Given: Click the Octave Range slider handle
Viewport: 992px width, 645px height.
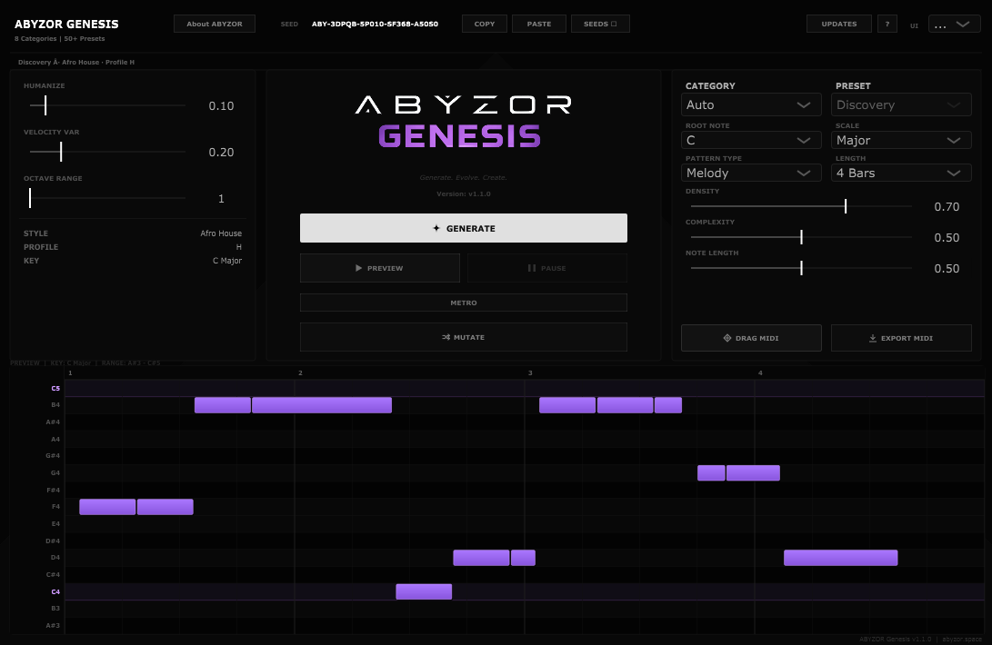Looking at the screenshot, I should (30, 198).
